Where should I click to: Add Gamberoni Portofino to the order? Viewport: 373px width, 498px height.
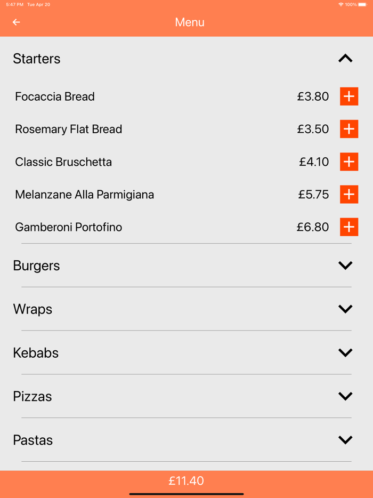[349, 227]
